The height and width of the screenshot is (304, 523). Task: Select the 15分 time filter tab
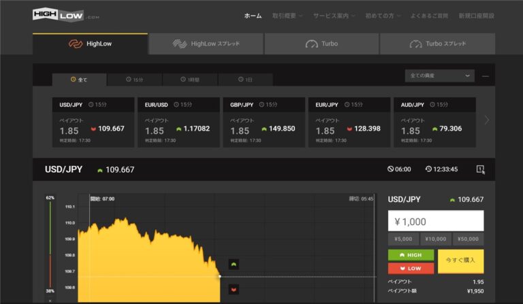coord(135,80)
